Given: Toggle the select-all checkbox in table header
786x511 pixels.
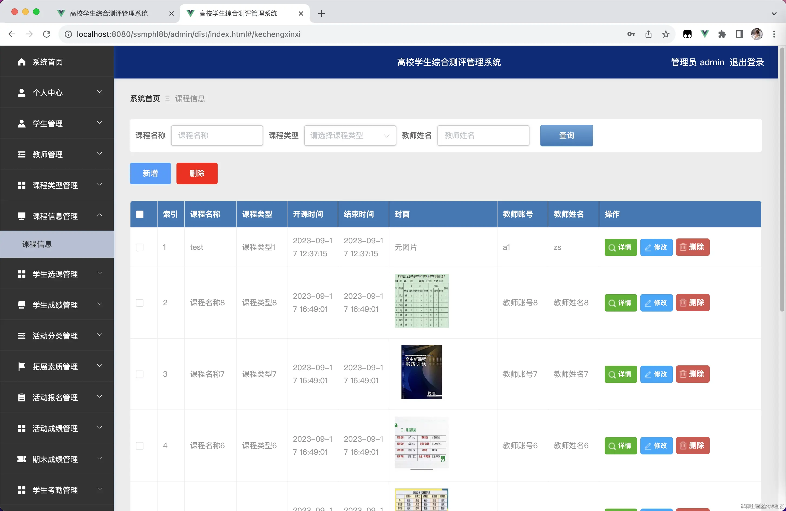Looking at the screenshot, I should 140,214.
